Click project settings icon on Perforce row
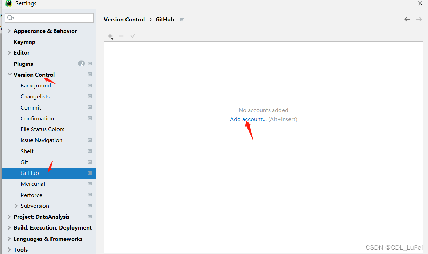This screenshot has width=428, height=254. (x=90, y=195)
